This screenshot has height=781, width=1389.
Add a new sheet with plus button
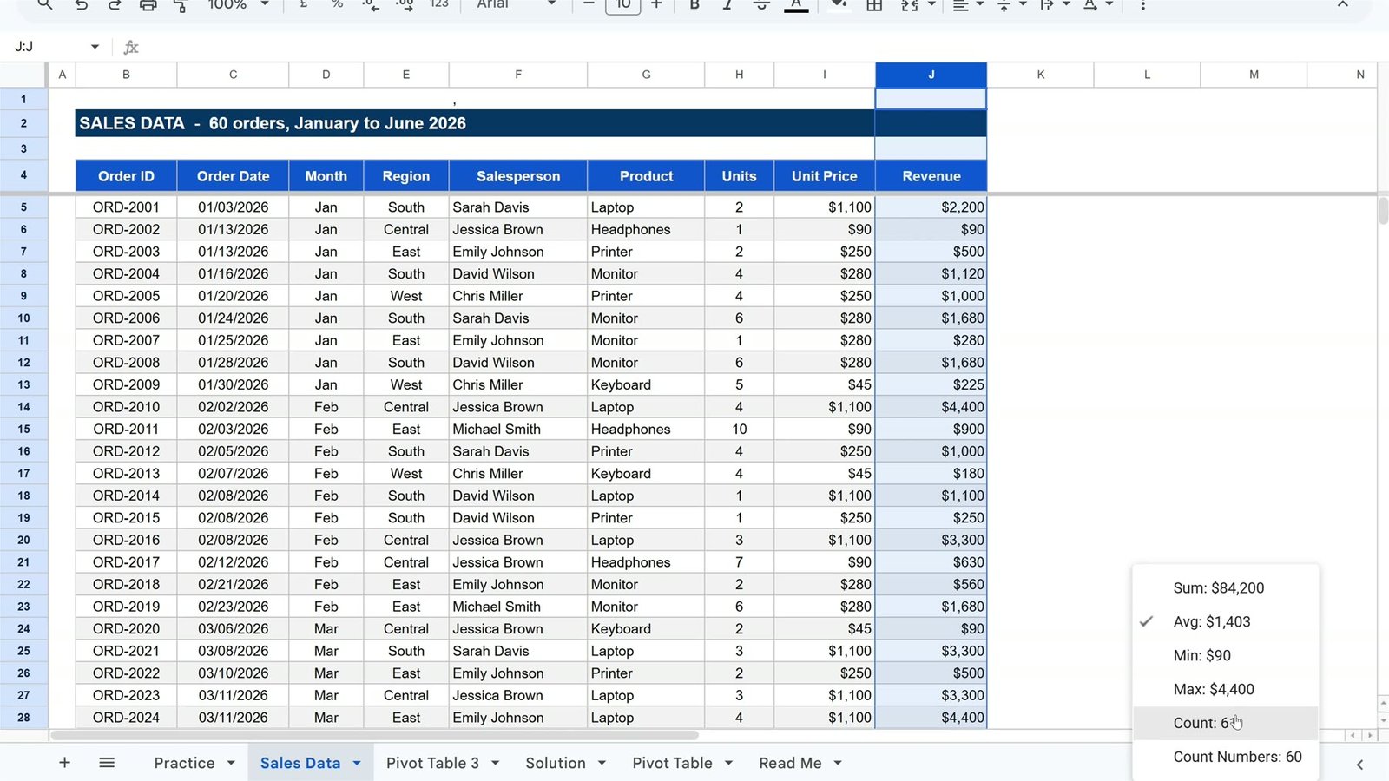[64, 763]
